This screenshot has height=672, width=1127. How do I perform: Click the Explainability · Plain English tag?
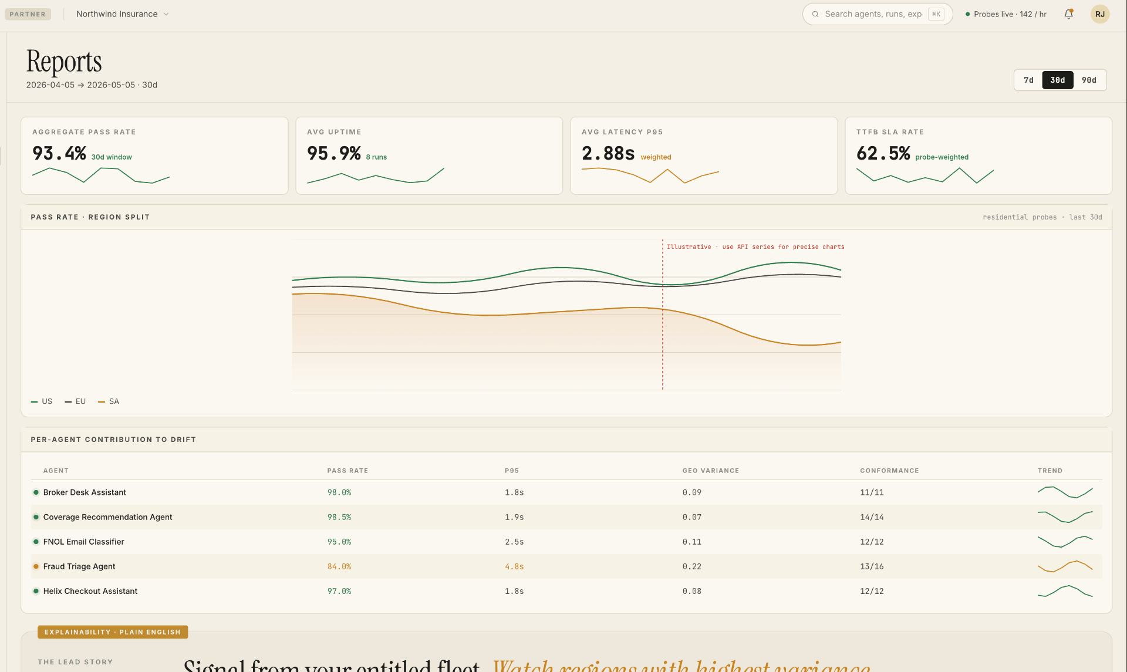point(113,632)
